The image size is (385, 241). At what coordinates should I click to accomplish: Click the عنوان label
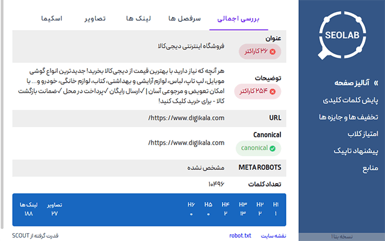tap(273, 39)
